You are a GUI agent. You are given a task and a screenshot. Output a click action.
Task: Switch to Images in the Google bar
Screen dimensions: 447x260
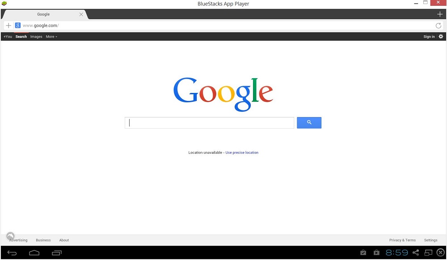[36, 37]
